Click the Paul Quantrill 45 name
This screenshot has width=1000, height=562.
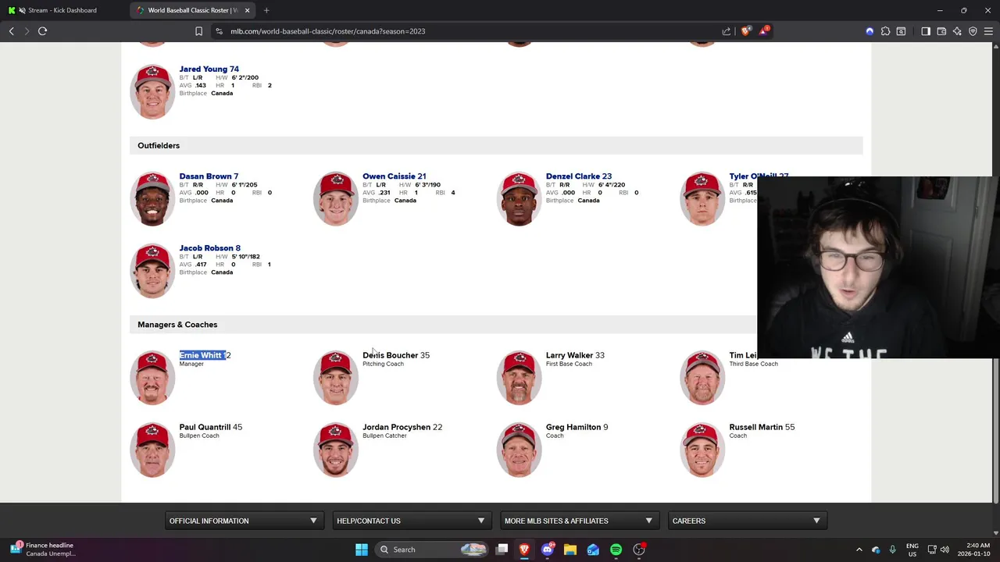pos(210,427)
